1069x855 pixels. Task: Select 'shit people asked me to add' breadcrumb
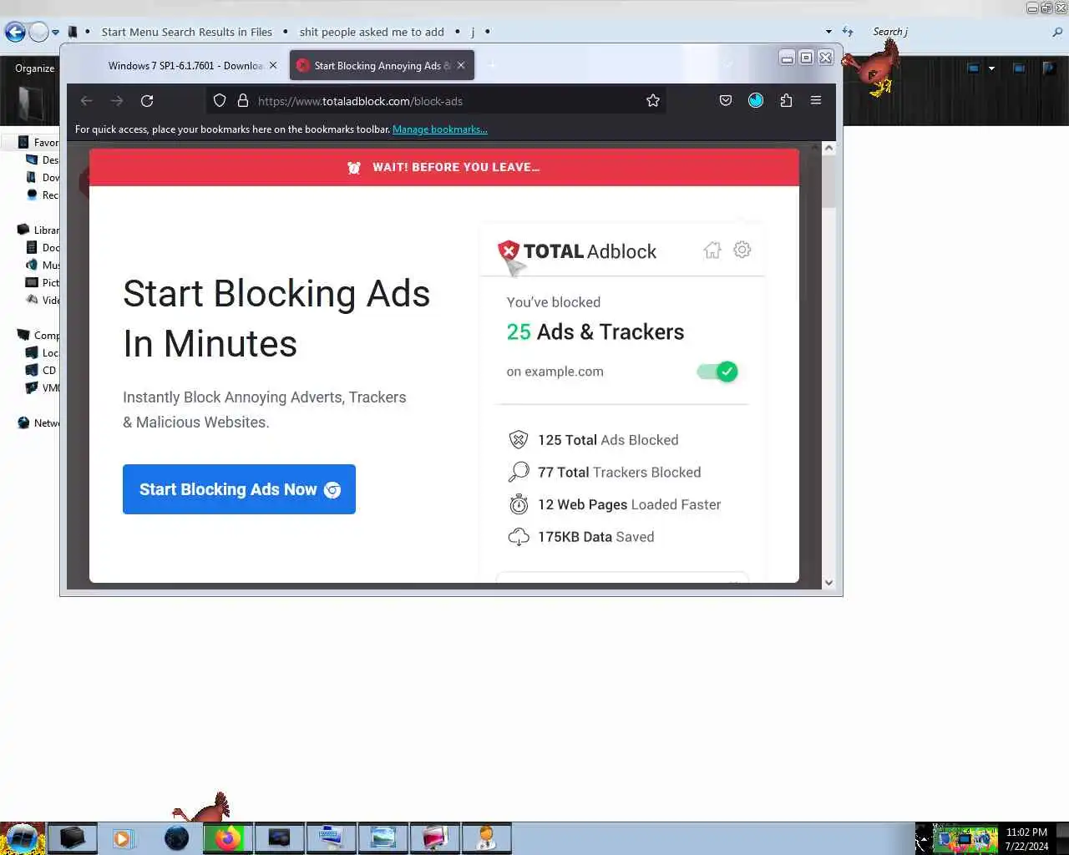point(372,32)
